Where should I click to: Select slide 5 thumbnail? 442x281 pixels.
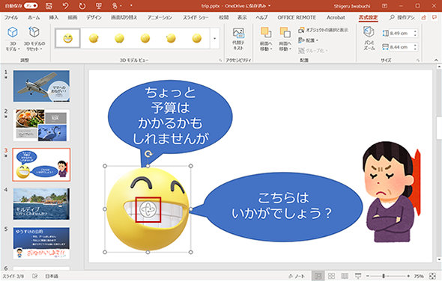(x=41, y=243)
